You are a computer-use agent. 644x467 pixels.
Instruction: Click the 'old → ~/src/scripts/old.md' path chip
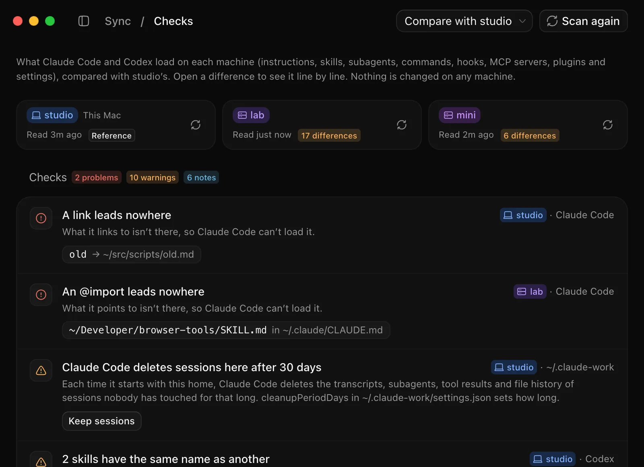pos(132,254)
